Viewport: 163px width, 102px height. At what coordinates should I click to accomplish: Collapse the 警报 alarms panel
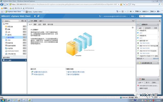coord(138,79)
